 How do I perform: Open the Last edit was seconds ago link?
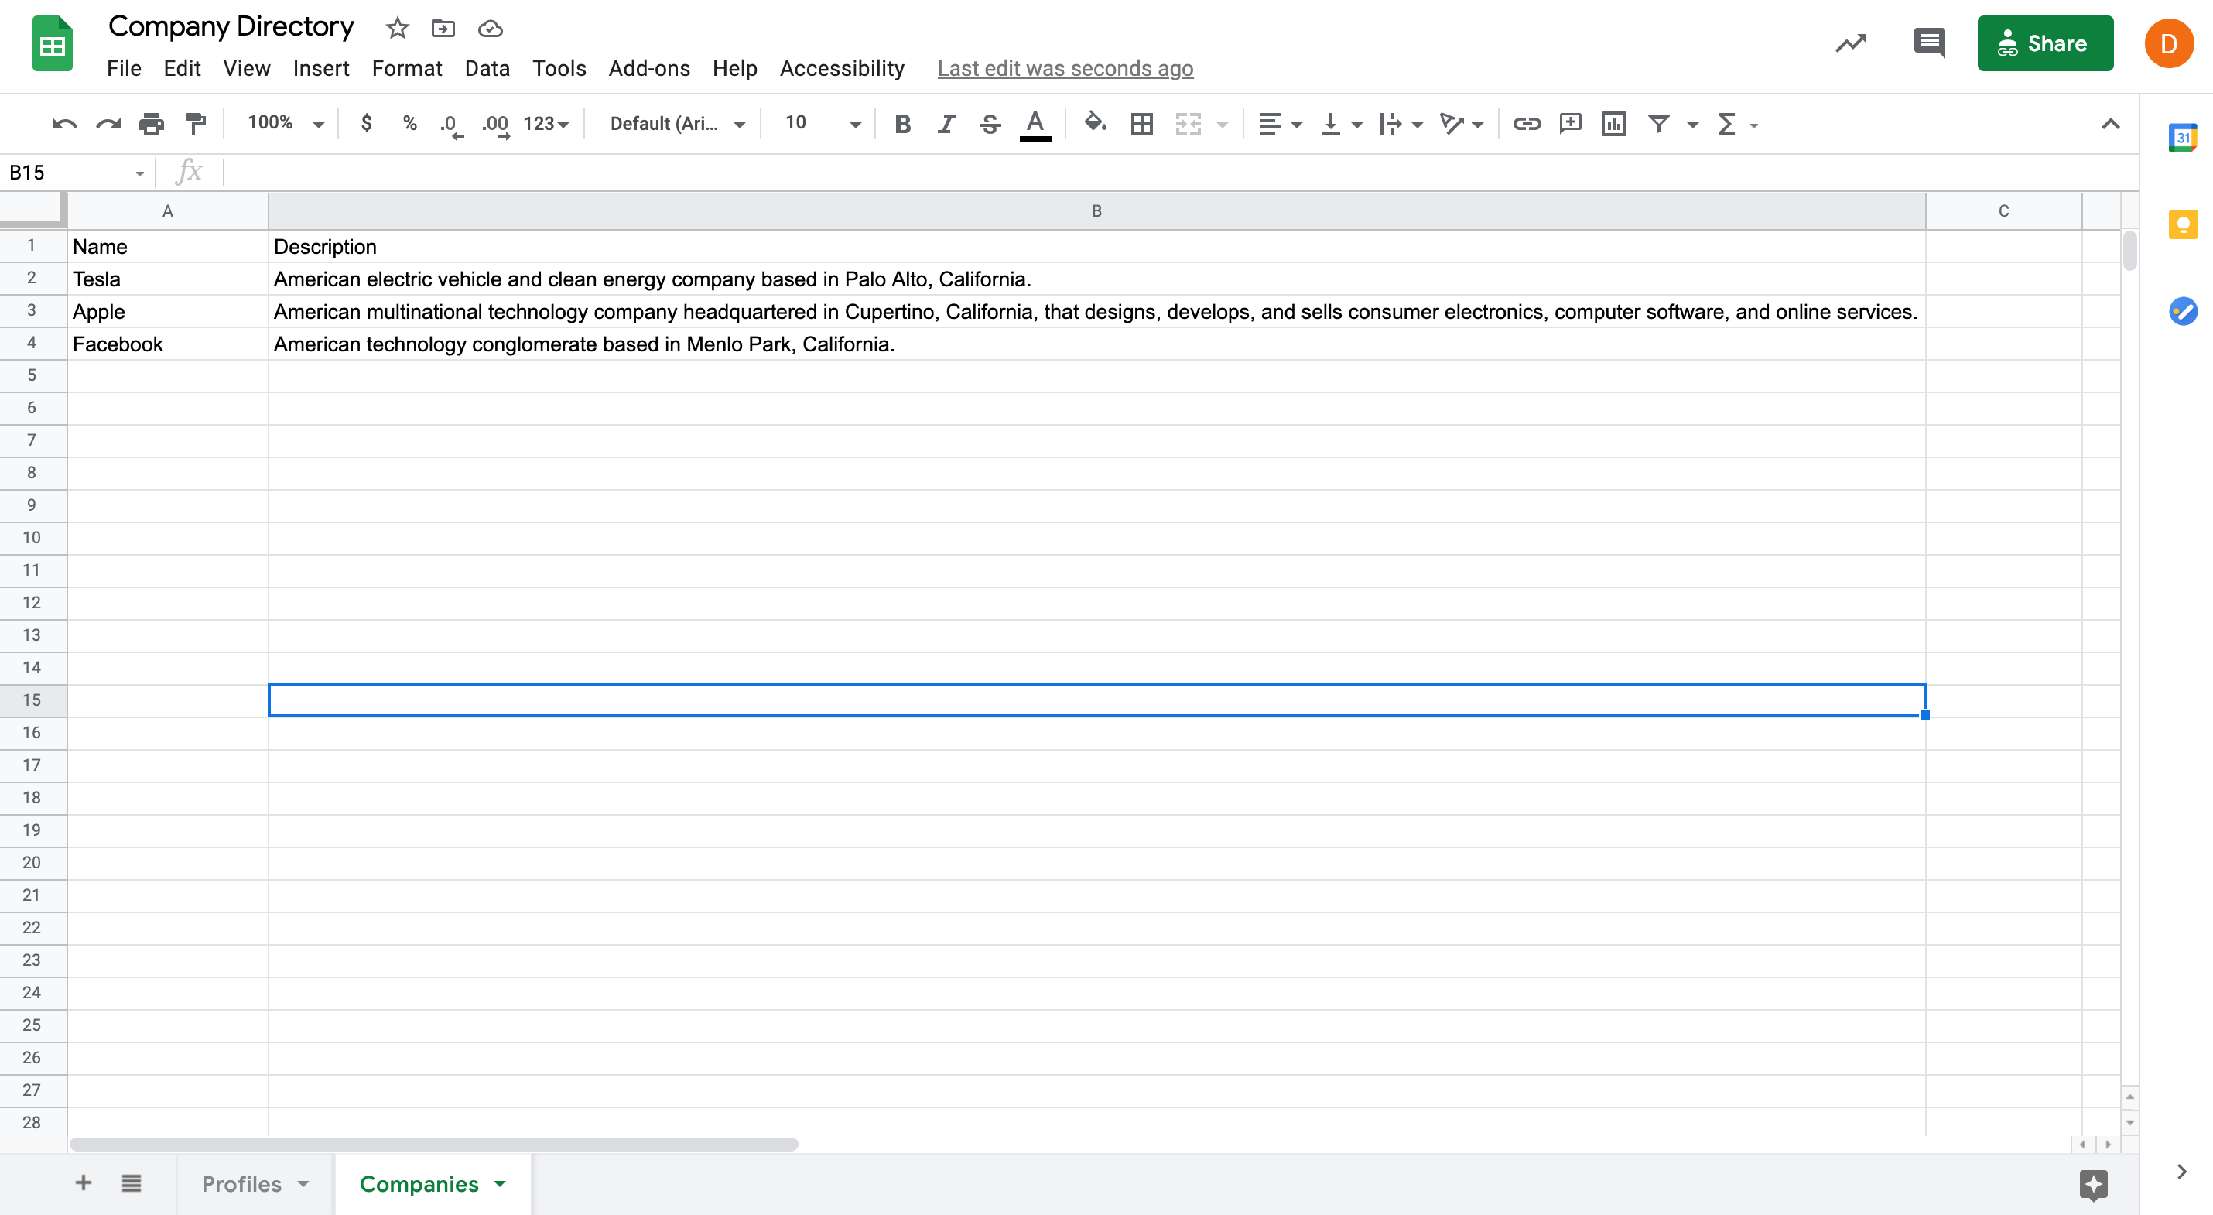coord(1065,68)
